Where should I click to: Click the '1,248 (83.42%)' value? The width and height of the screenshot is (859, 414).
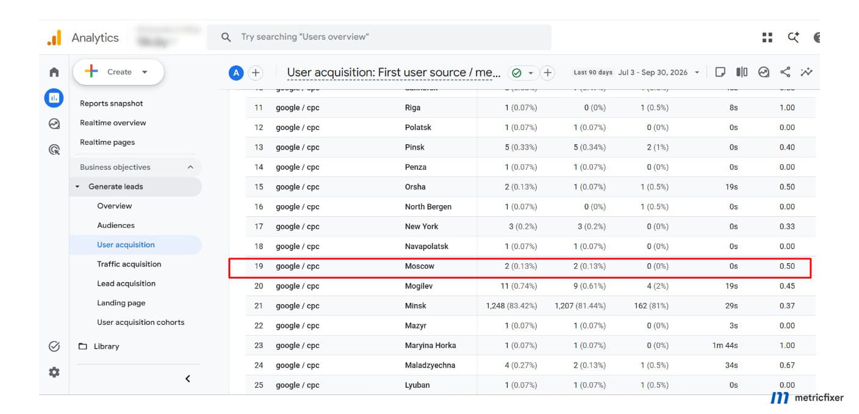click(x=511, y=306)
